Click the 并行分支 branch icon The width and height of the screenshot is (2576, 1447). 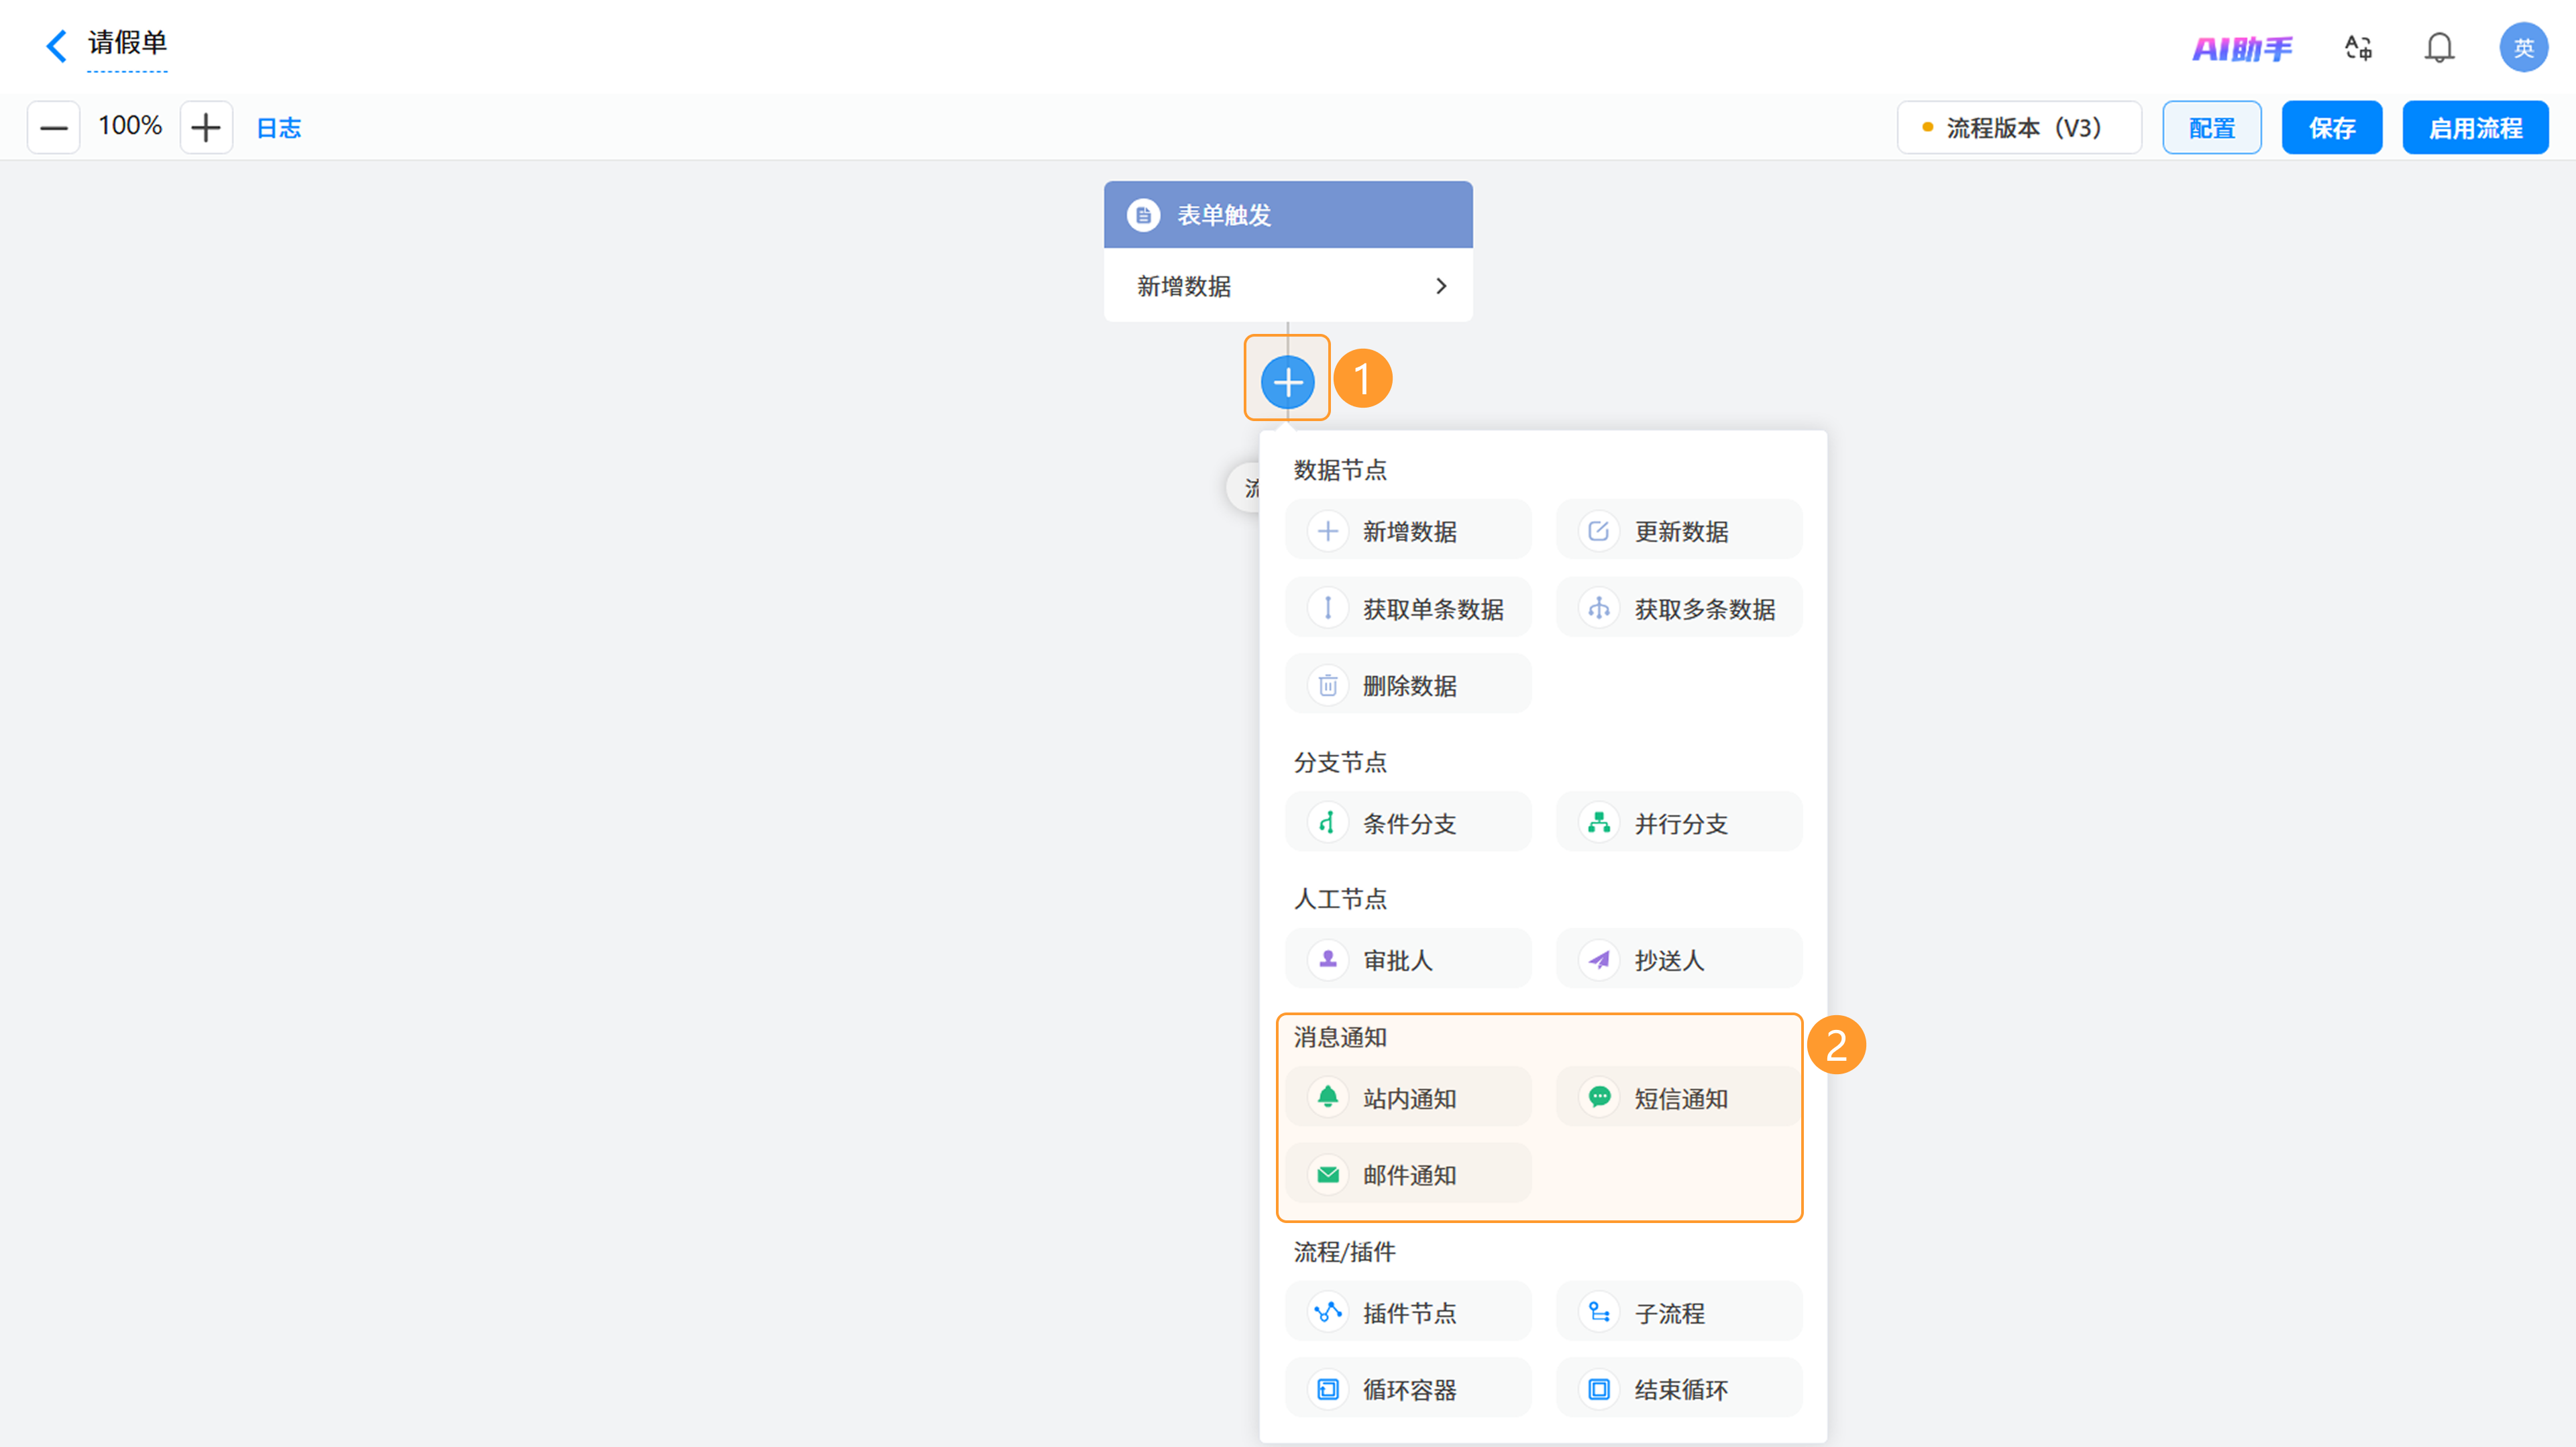(1599, 823)
